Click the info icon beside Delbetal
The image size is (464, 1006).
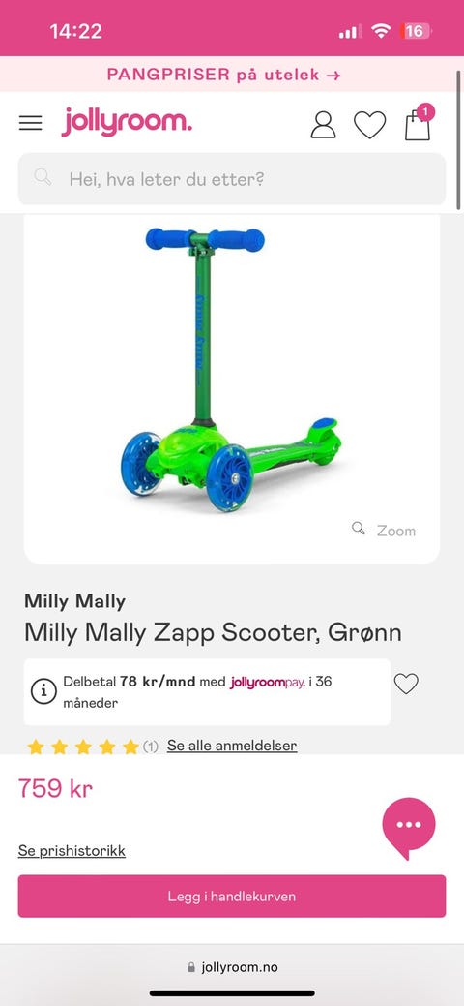[x=43, y=691]
